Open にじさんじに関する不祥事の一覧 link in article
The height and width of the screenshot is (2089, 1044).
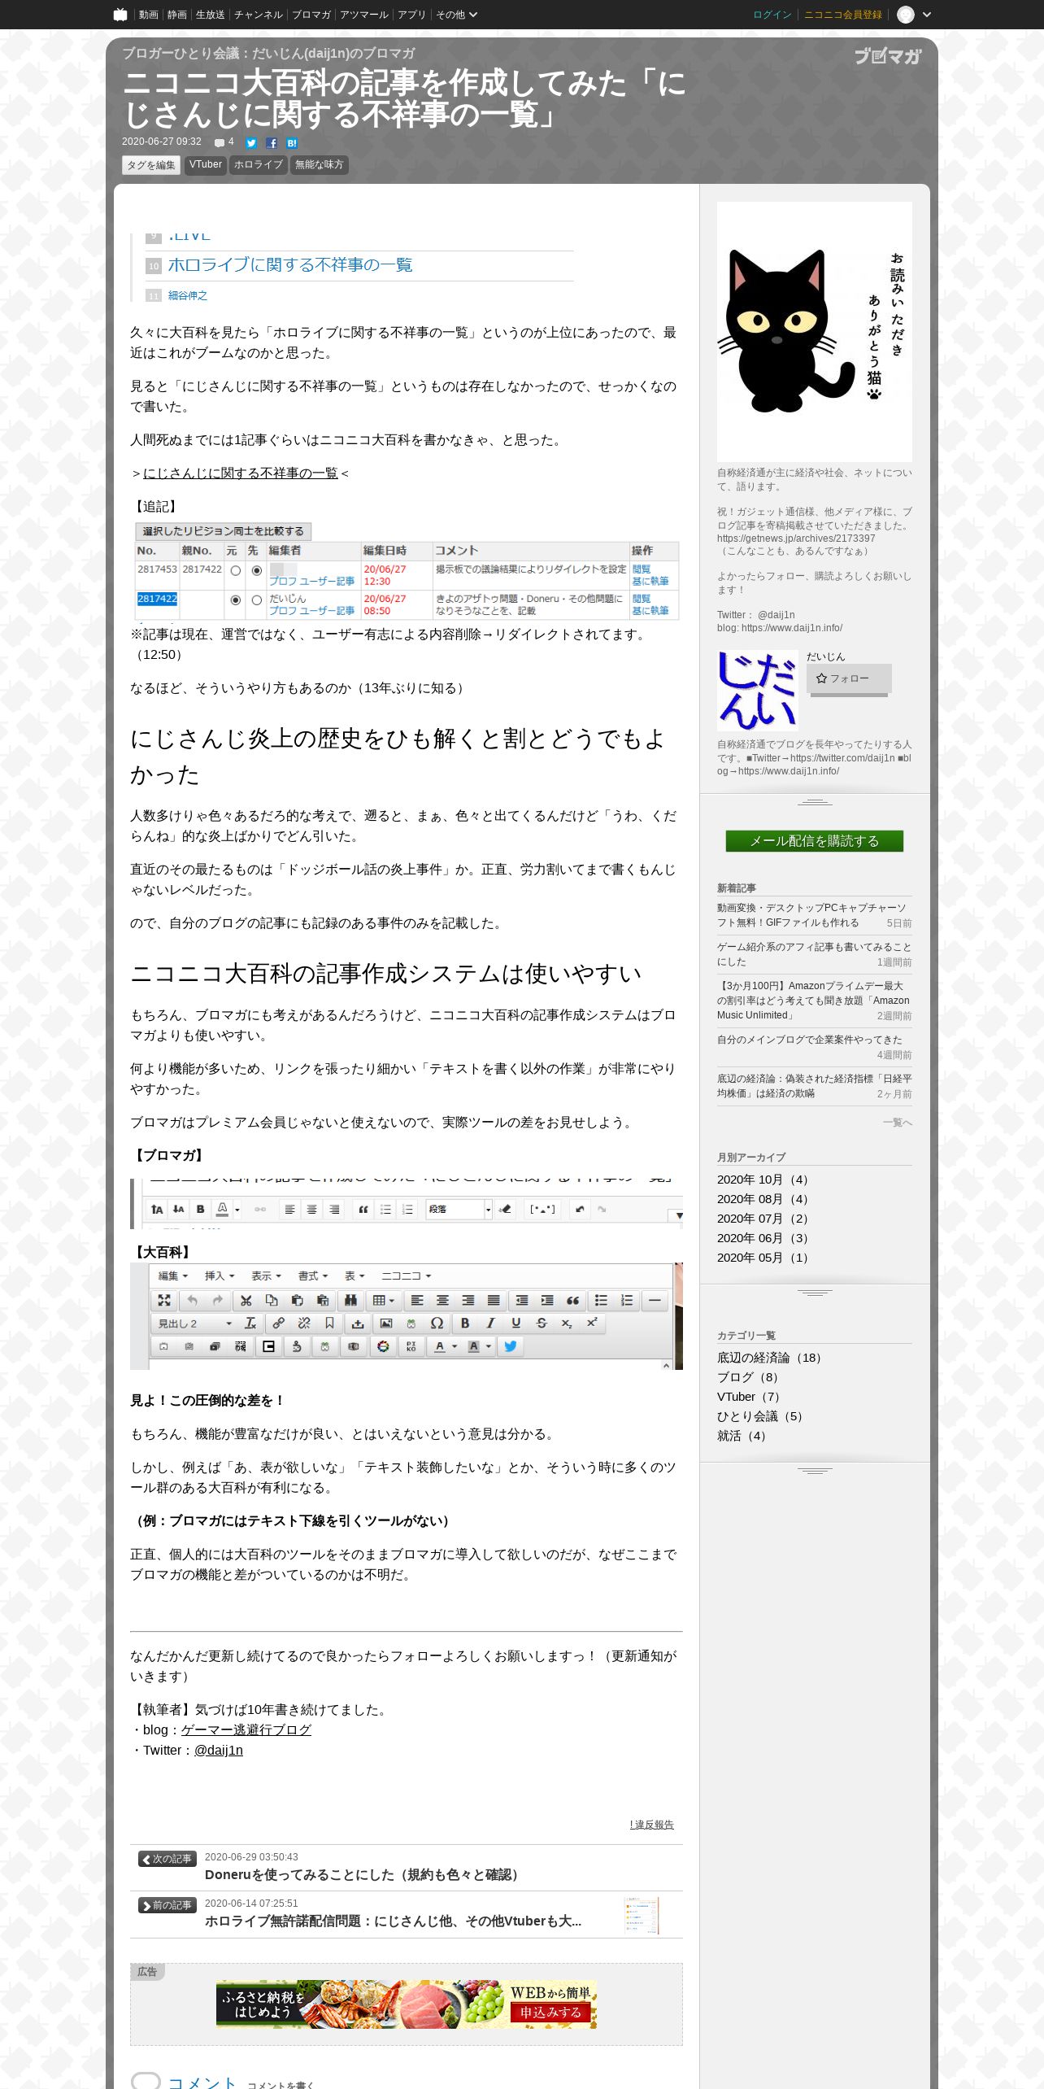(x=240, y=473)
